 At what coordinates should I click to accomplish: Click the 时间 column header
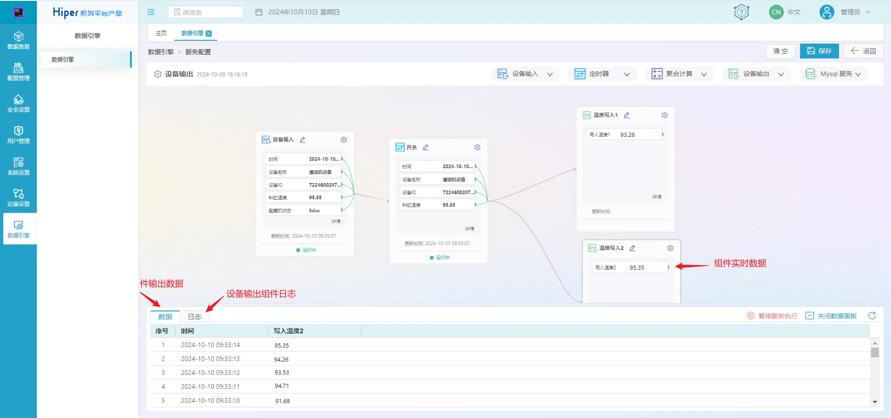point(222,331)
